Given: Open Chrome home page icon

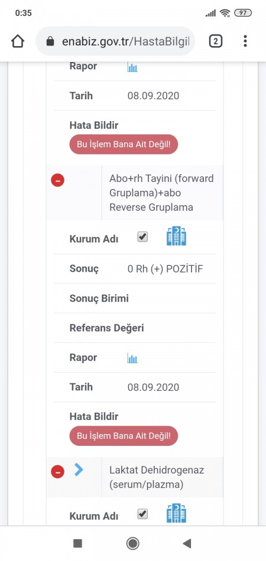Looking at the screenshot, I should tap(18, 41).
